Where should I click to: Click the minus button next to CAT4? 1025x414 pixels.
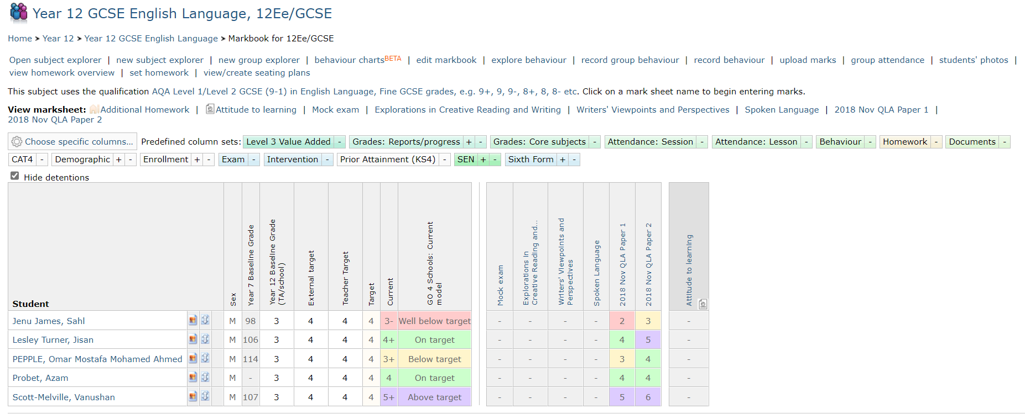pyautogui.click(x=42, y=160)
